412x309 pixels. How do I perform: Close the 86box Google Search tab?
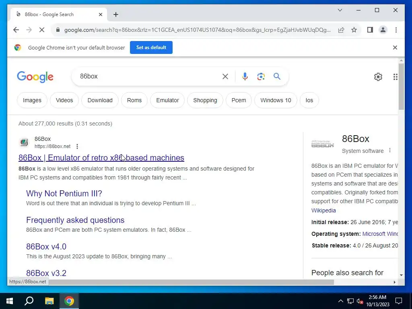[x=100, y=14]
